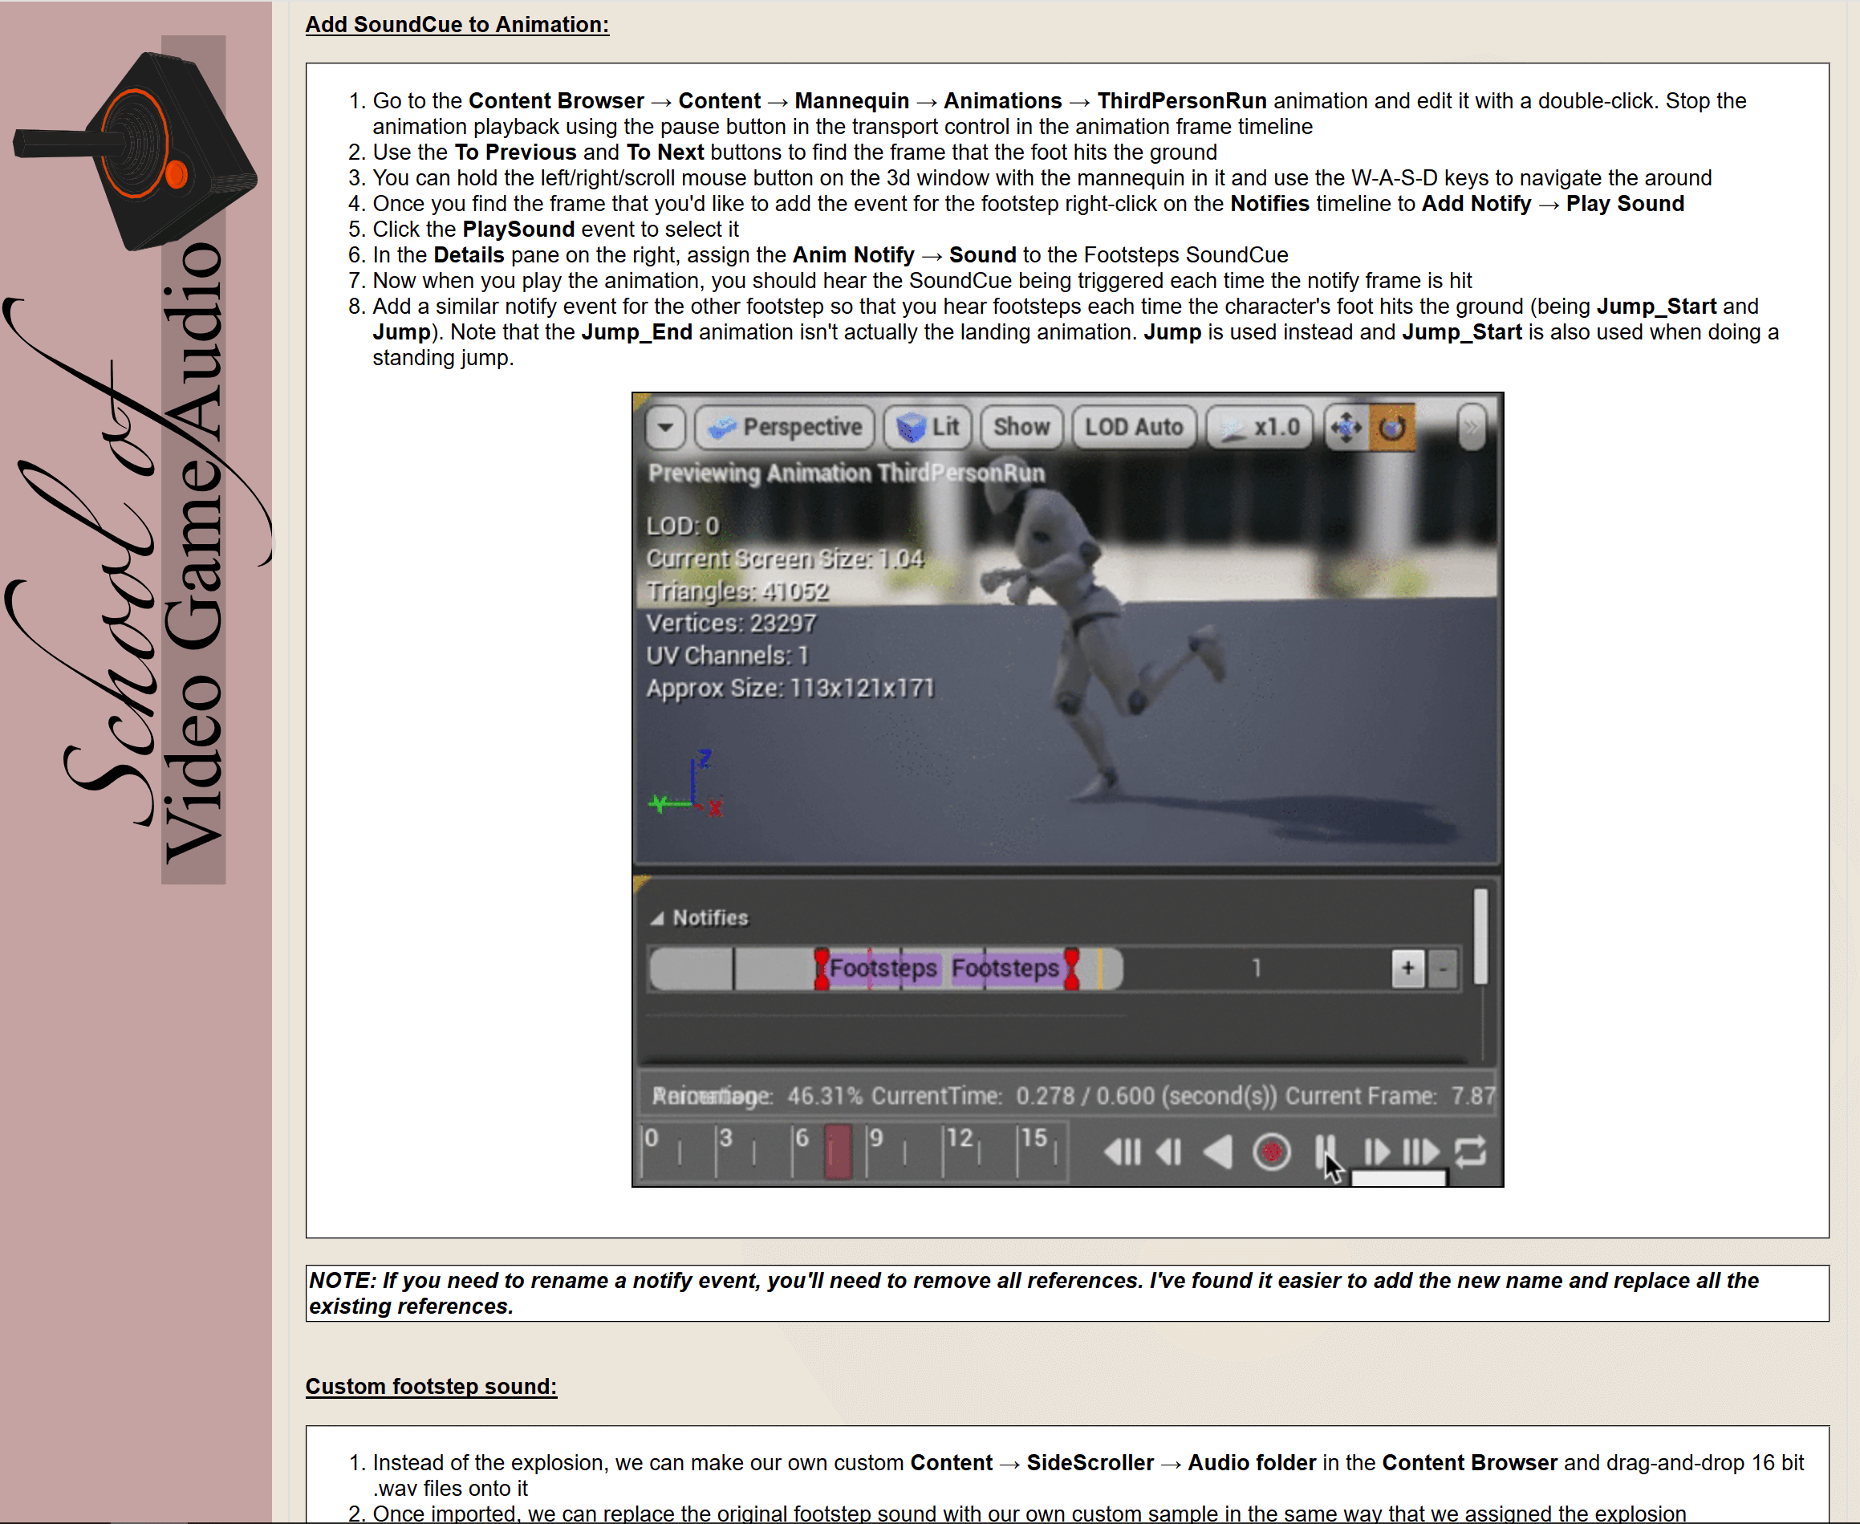The image size is (1860, 1524).
Task: Open the viewport options dropdown arrow
Action: tap(665, 428)
